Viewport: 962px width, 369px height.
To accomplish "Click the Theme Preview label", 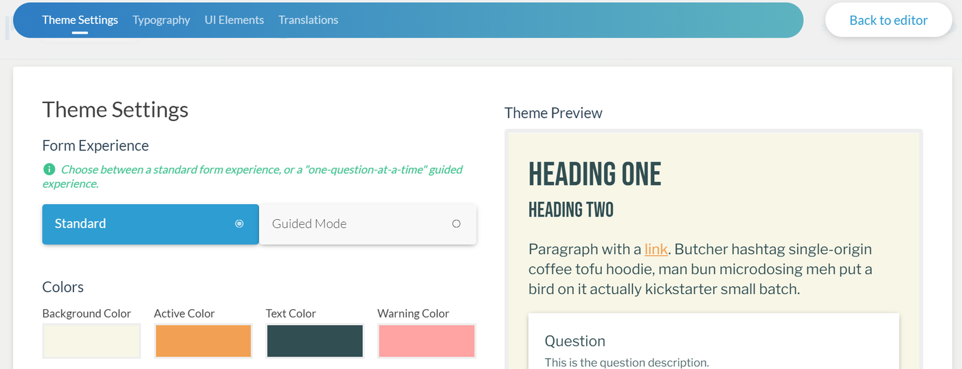I will pos(553,113).
